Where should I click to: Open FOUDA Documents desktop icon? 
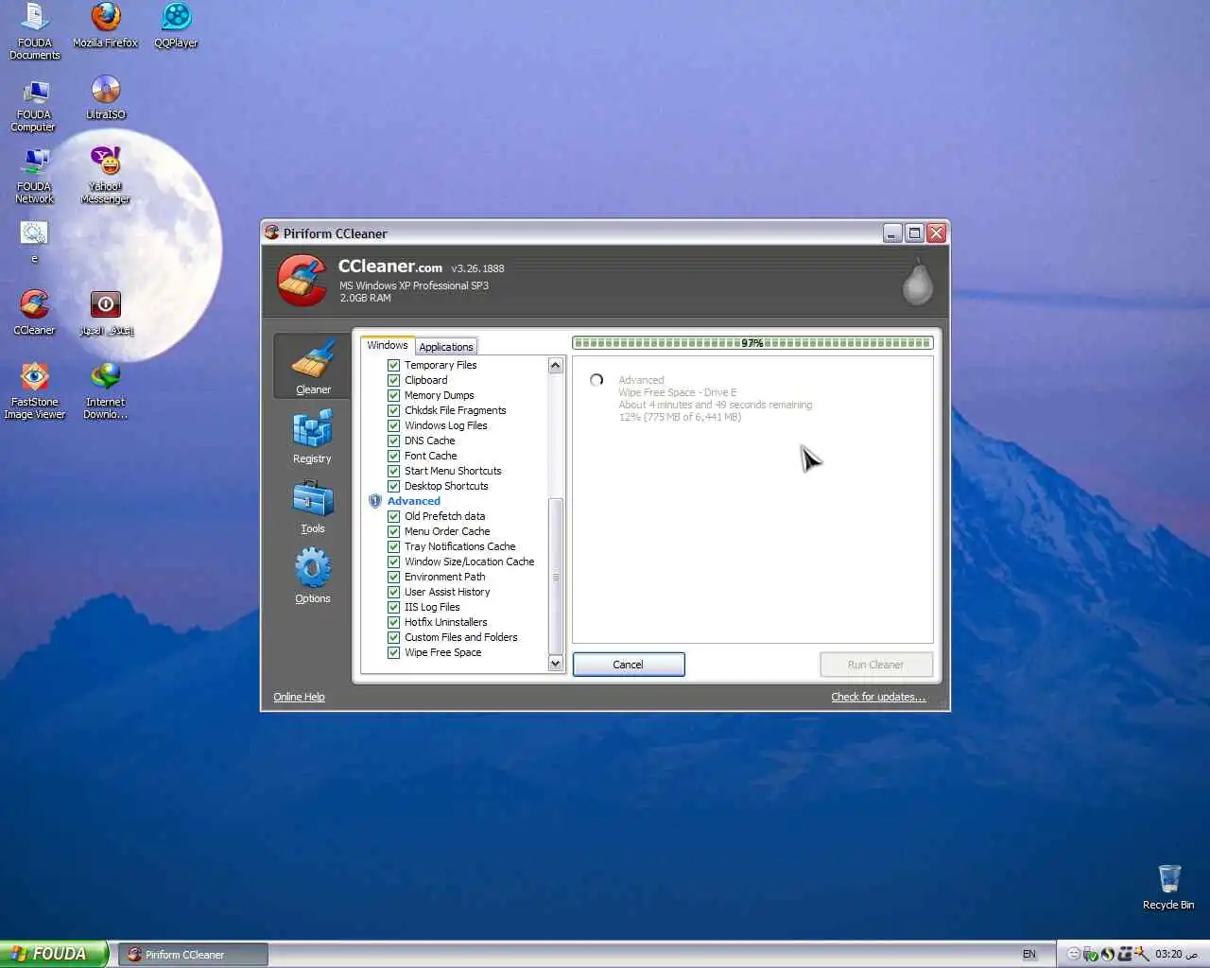click(x=35, y=31)
